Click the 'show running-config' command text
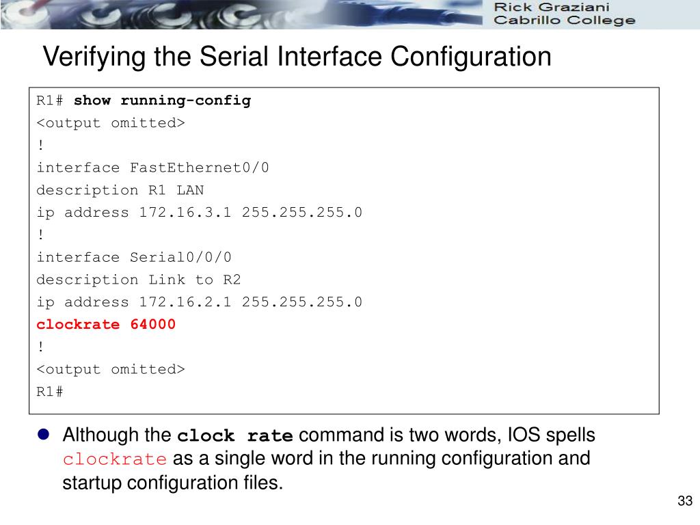Viewport: 700px width, 525px height. pos(163,100)
